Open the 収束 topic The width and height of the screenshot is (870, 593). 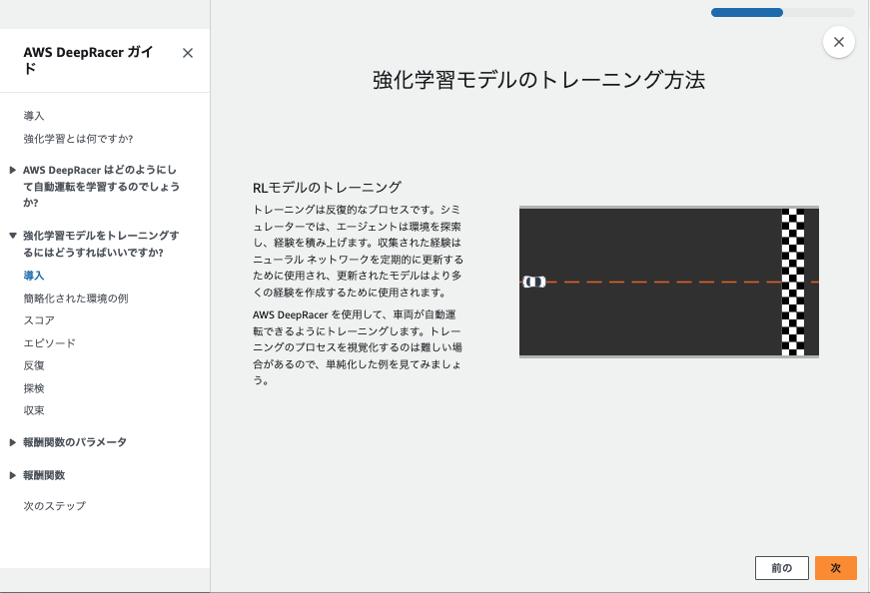(x=34, y=410)
